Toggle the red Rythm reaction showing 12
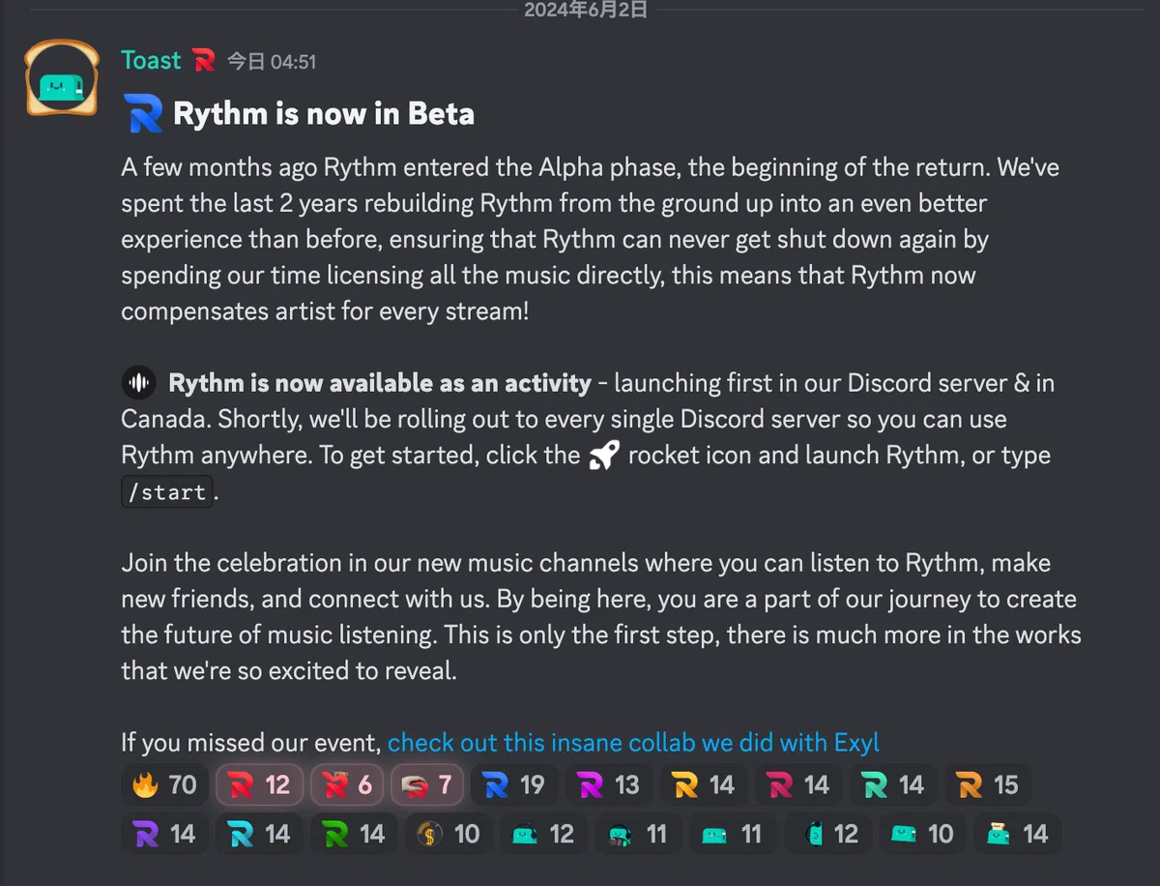The image size is (1160, 886). (x=259, y=784)
